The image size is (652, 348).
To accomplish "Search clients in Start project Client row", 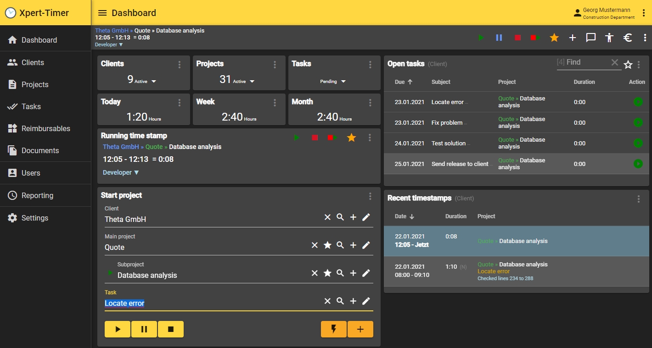I will tap(340, 217).
